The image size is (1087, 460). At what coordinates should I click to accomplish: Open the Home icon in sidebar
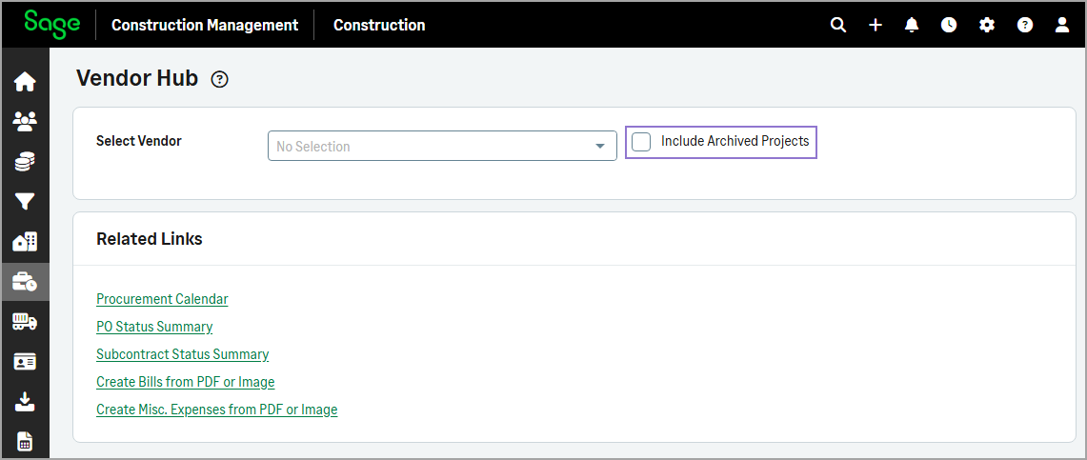[25, 82]
